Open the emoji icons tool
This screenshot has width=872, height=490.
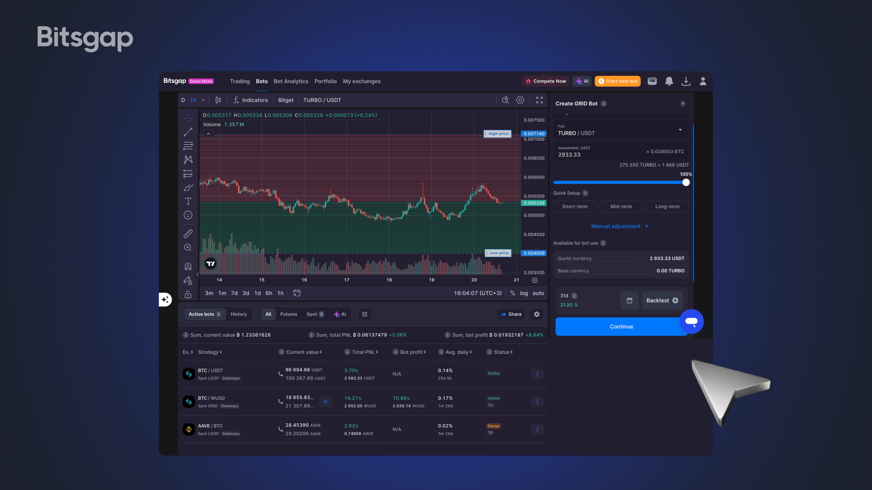(188, 215)
